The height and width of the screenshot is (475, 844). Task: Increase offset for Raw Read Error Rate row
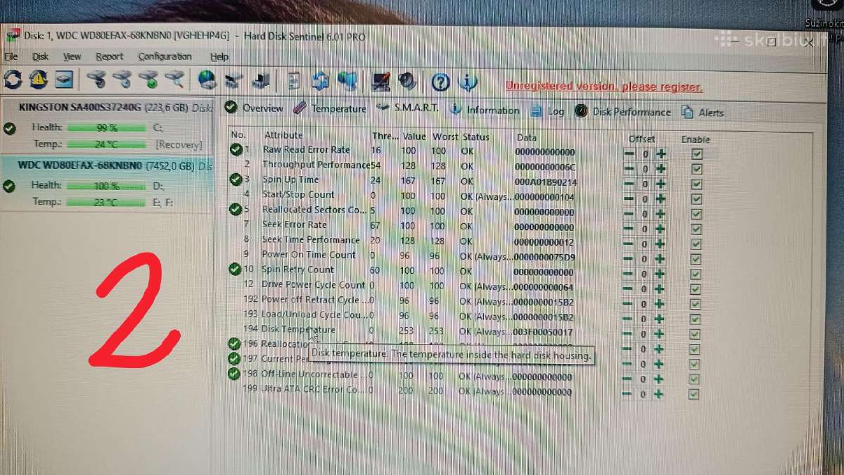(660, 153)
